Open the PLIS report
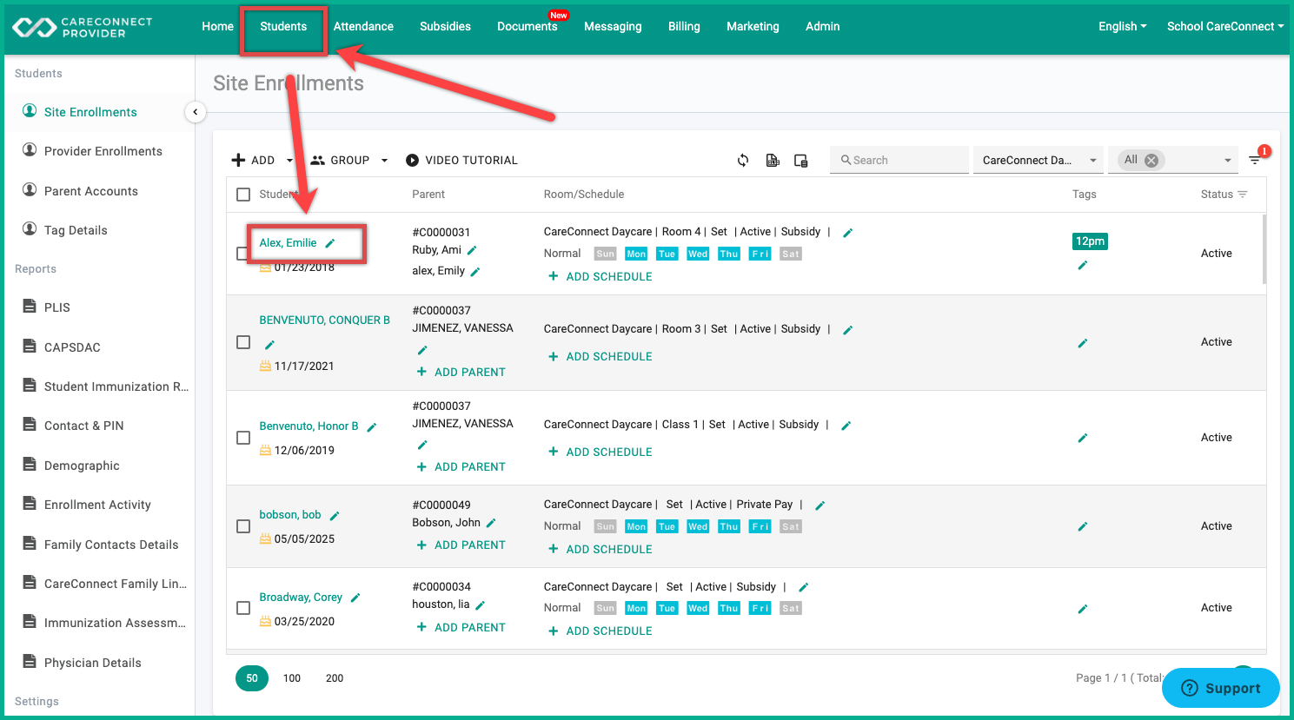 (57, 307)
